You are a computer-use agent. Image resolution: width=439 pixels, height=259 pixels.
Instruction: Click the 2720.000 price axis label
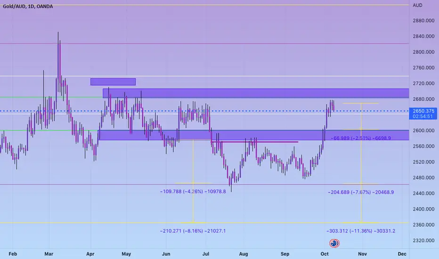423,83
